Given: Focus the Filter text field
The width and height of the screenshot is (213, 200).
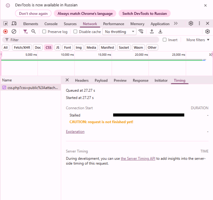Looking at the screenshot, I should pyautogui.click(x=81, y=40).
